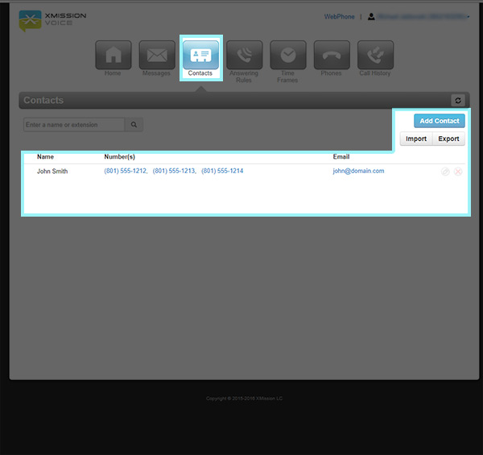Go to the Home section
Screen dimensions: 483x455
tap(114, 56)
